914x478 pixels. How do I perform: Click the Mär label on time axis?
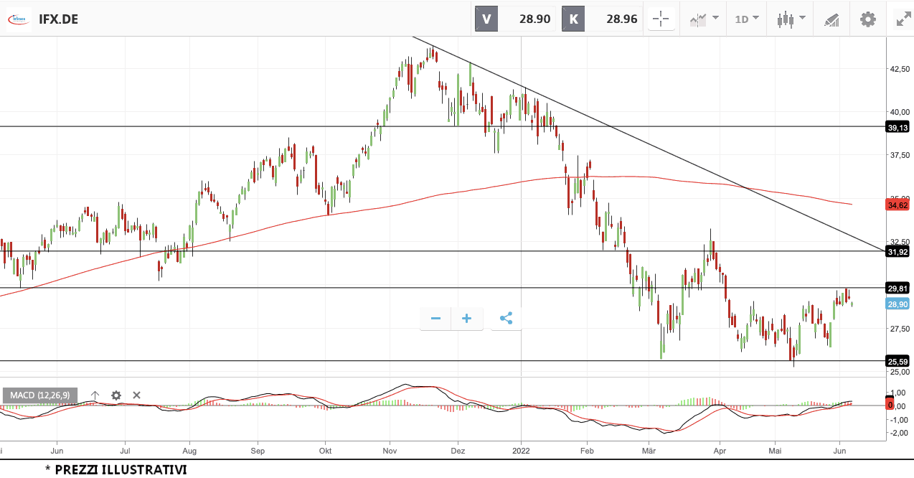pyautogui.click(x=649, y=451)
